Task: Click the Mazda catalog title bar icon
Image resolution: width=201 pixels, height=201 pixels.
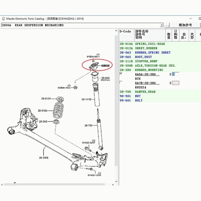Action: (x=3, y=19)
